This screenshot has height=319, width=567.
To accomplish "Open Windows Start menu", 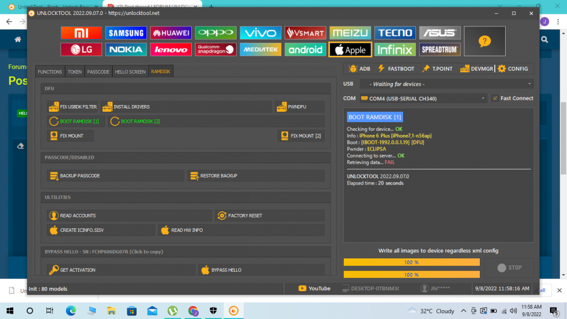I will [x=10, y=311].
